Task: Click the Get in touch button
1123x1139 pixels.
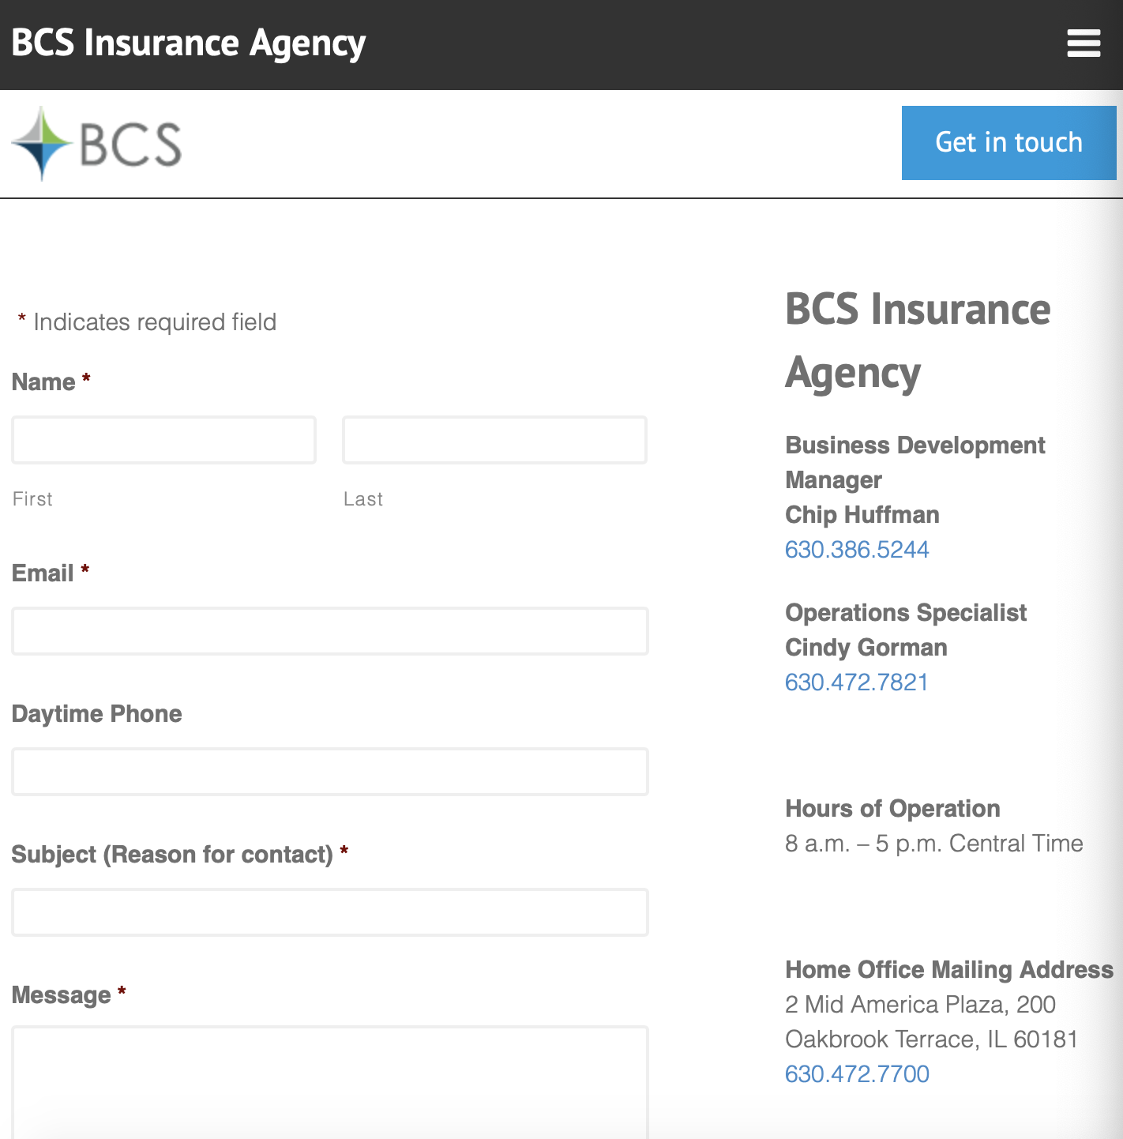Action: click(1008, 143)
